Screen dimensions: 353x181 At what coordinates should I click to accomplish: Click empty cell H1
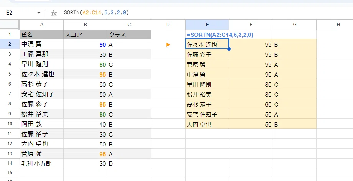pos(335,35)
